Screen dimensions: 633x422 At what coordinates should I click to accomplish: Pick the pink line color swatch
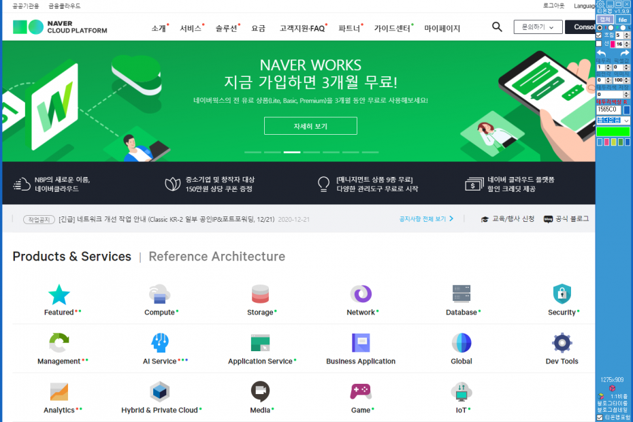[x=613, y=44]
